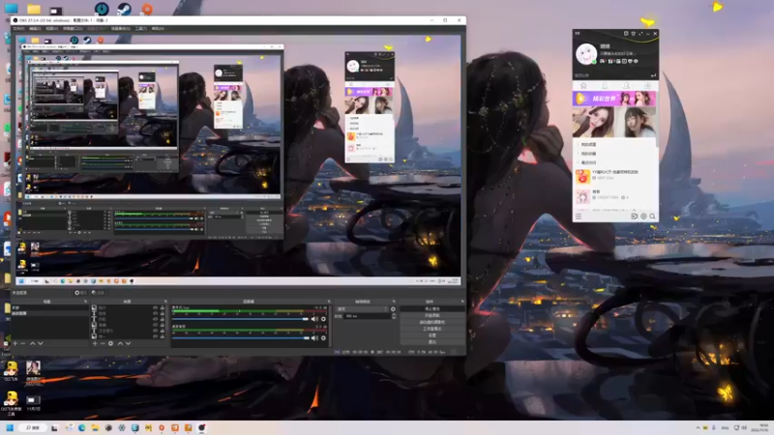Open the YY hamburger main menu icon
This screenshot has width=774, height=435.
coord(579,216)
